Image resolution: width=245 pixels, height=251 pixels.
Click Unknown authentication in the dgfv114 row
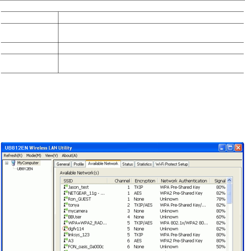[169, 229]
